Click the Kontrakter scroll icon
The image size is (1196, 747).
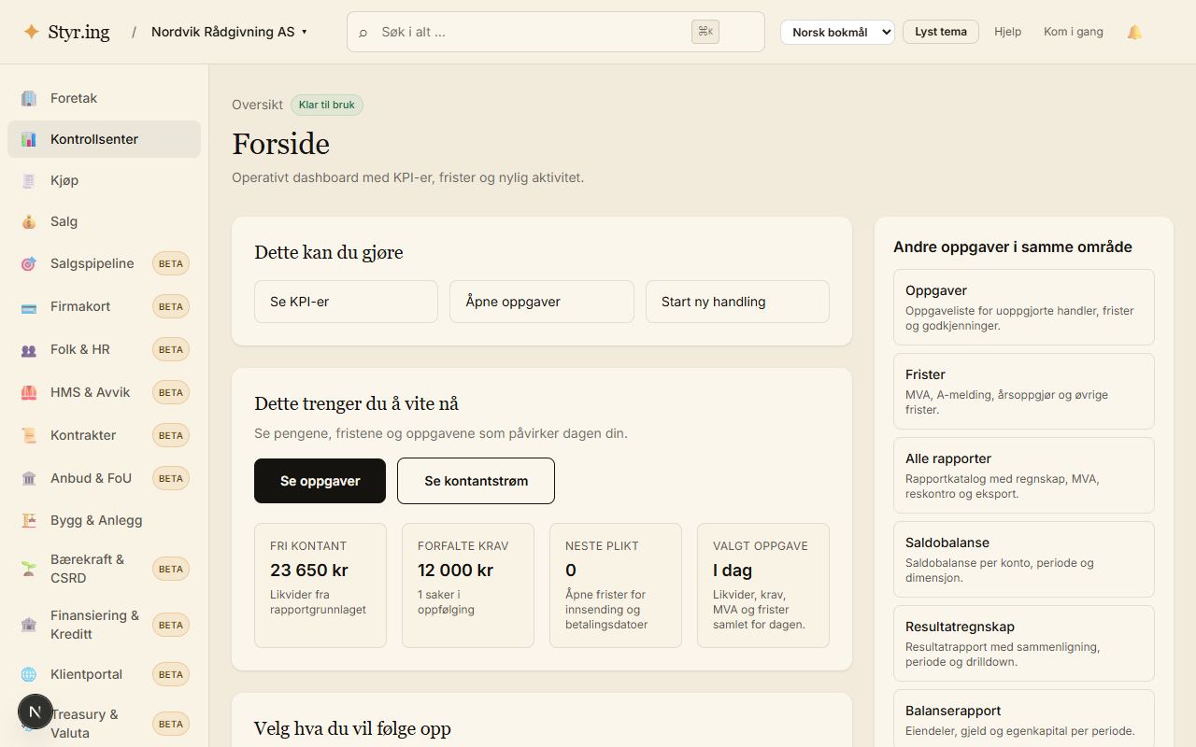pyautogui.click(x=29, y=435)
